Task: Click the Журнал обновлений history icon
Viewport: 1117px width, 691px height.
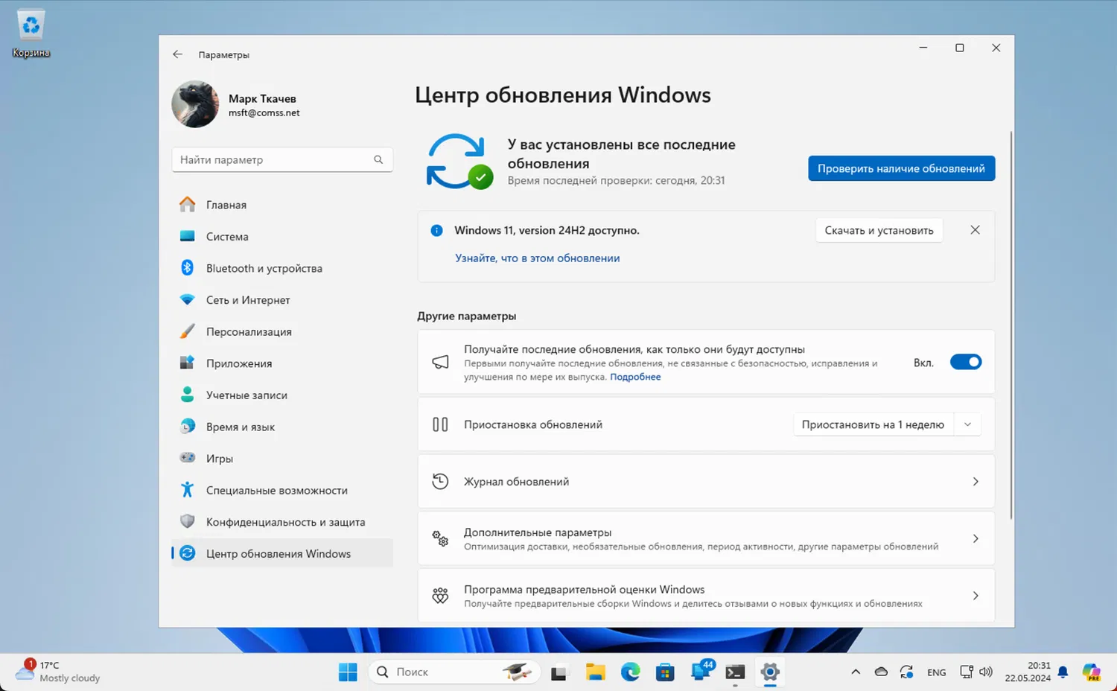Action: click(440, 482)
